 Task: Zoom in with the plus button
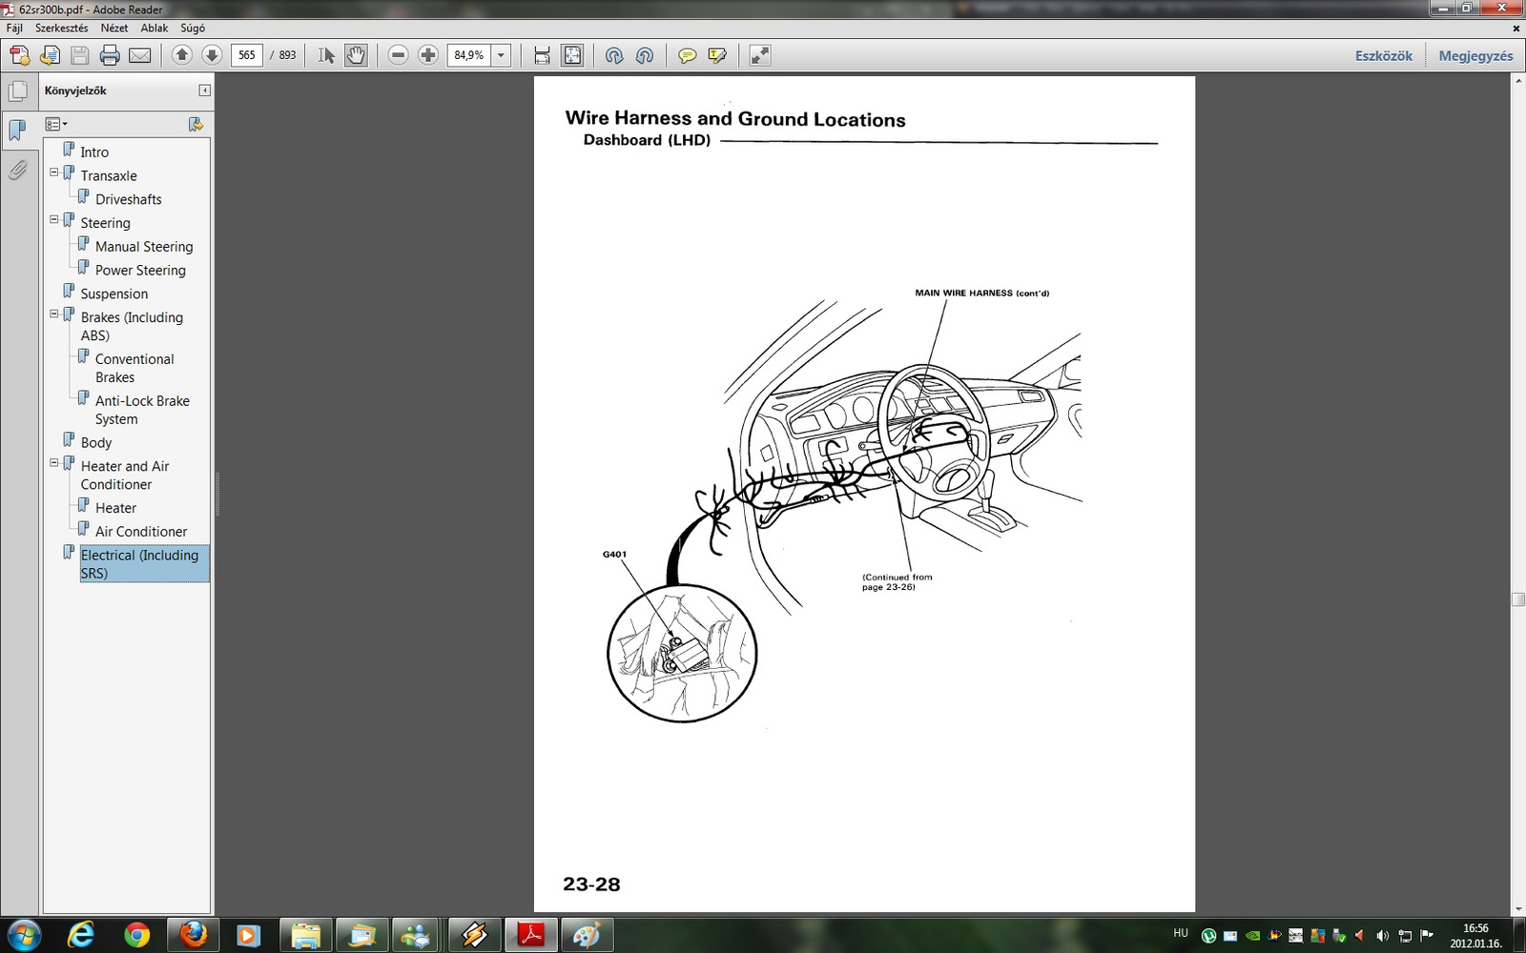pyautogui.click(x=428, y=55)
